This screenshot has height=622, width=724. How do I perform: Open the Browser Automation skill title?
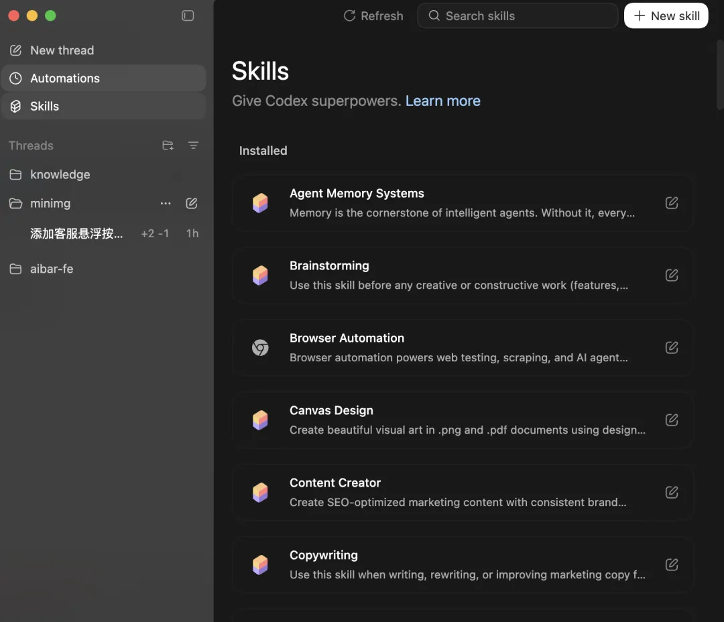[x=347, y=338]
